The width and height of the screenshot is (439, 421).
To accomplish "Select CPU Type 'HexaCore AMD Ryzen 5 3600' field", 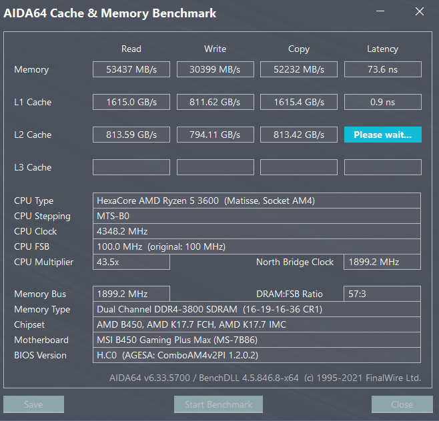I will (257, 201).
